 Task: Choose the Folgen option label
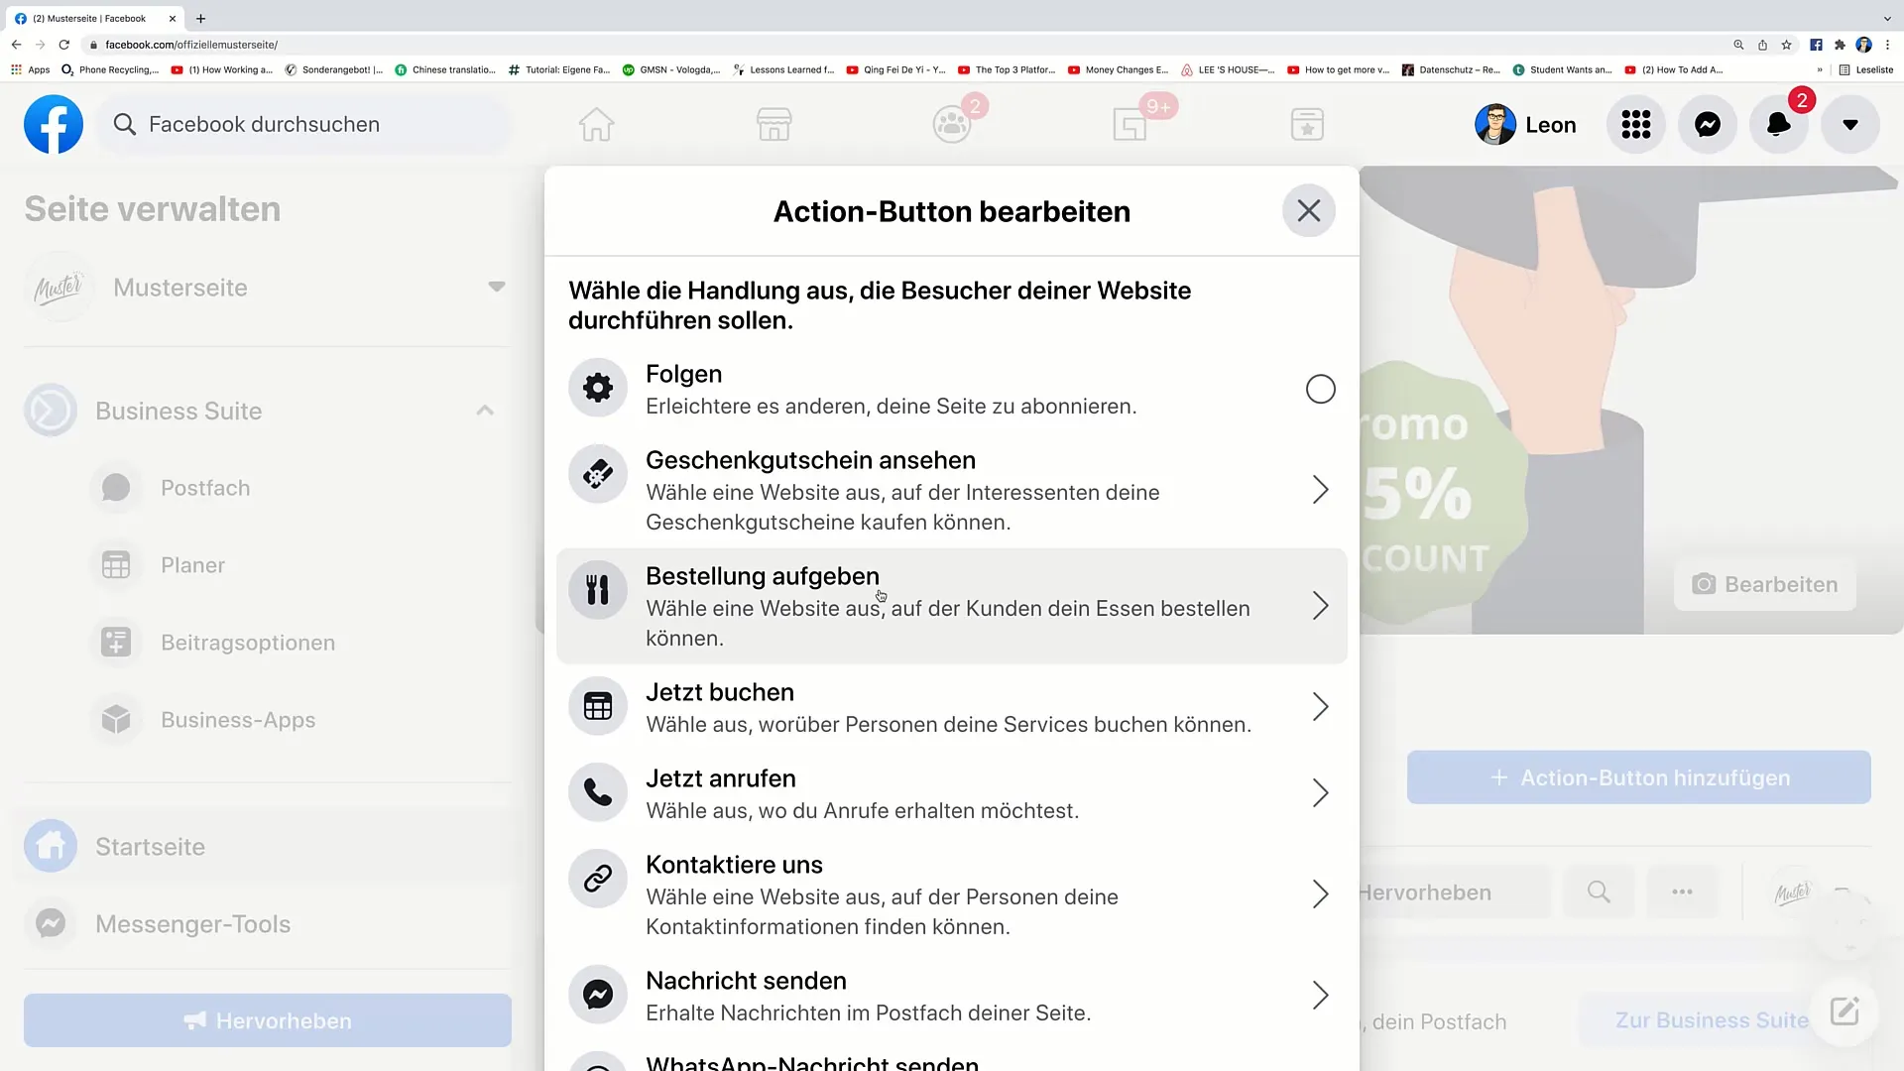[683, 374]
